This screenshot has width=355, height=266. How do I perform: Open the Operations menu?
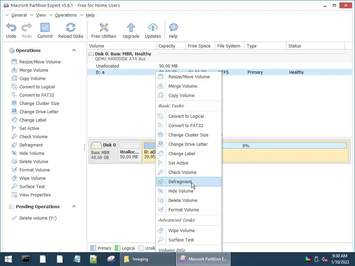(66, 15)
